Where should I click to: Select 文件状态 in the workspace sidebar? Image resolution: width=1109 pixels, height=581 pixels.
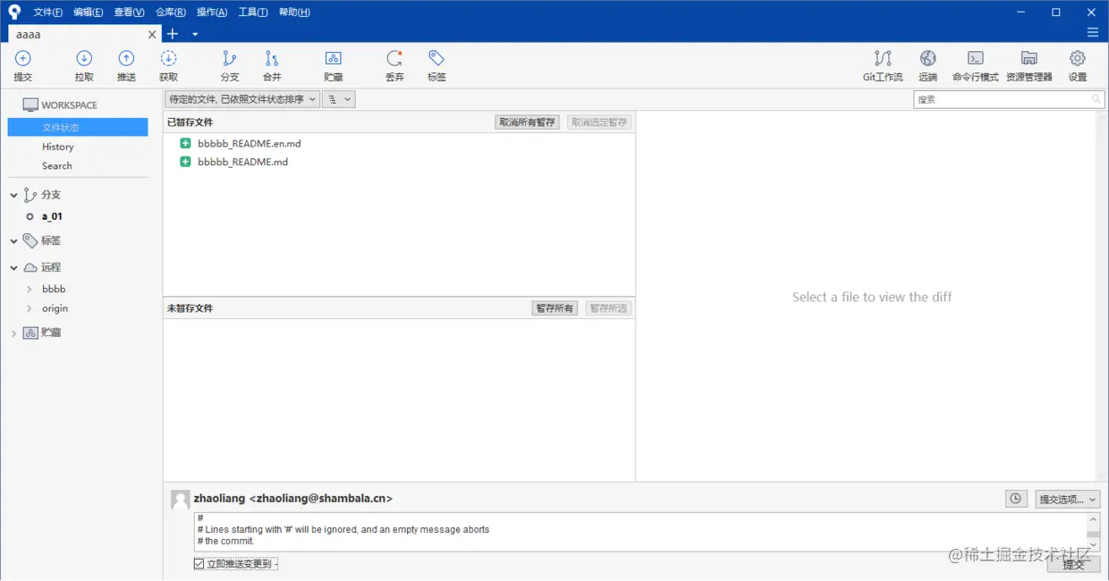pos(78,128)
